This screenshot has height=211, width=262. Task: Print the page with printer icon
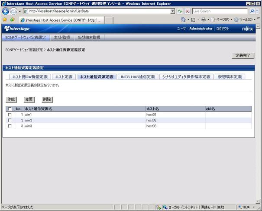[x=203, y=20]
